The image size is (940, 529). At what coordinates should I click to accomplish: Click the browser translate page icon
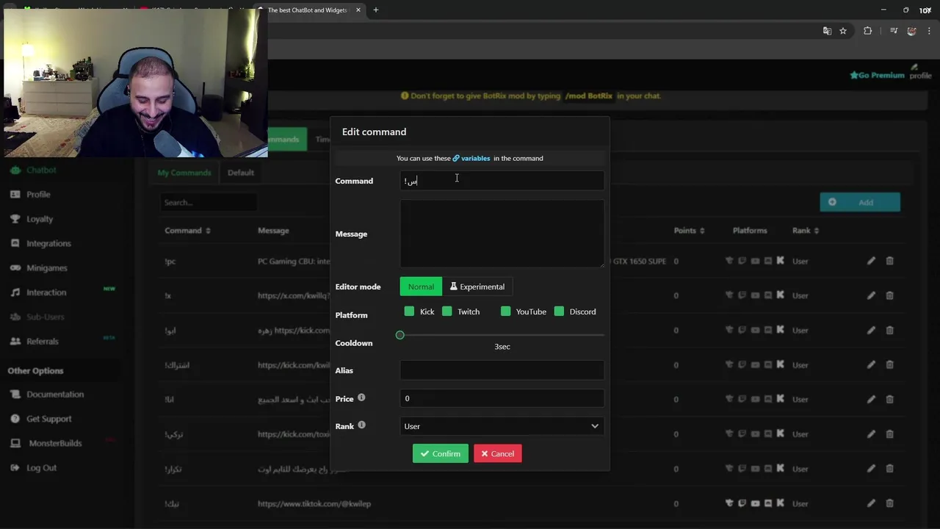[x=827, y=31]
